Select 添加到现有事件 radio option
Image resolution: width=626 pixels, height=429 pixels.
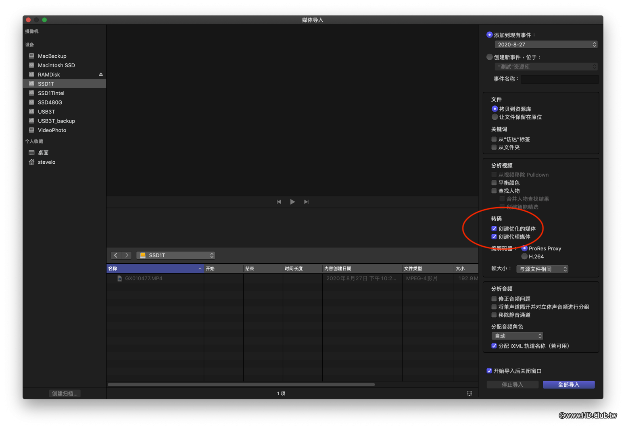click(489, 35)
